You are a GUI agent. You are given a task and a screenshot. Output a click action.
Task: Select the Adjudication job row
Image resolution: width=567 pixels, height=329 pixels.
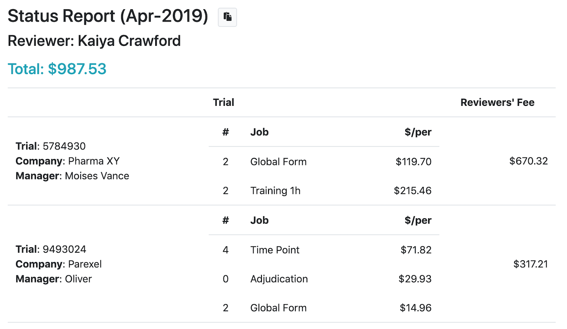click(324, 279)
